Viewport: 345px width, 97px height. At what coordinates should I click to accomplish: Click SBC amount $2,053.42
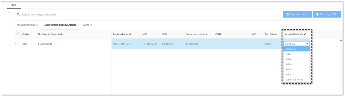[168, 44]
